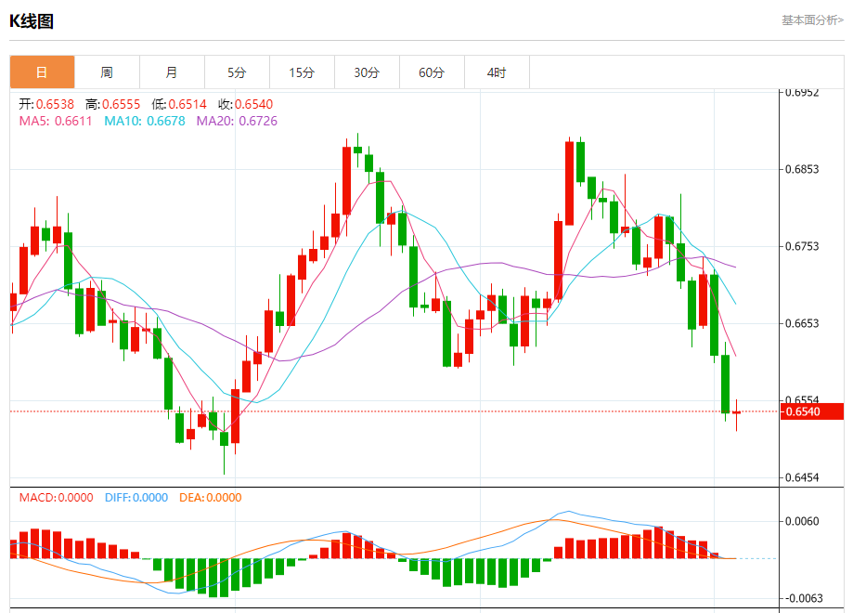Open the 基本面分析 link

[x=813, y=20]
